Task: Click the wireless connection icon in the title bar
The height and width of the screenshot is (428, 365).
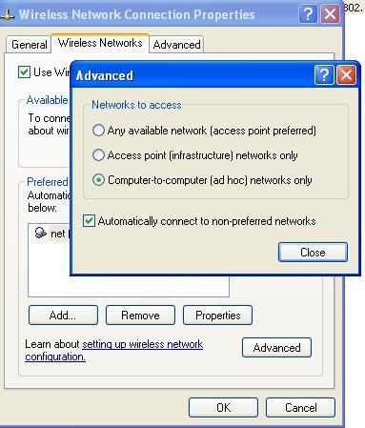Action: pos(7,14)
